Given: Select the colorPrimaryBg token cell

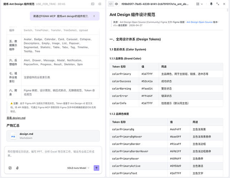Looking at the screenshot, I should pyautogui.click(x=139, y=129).
